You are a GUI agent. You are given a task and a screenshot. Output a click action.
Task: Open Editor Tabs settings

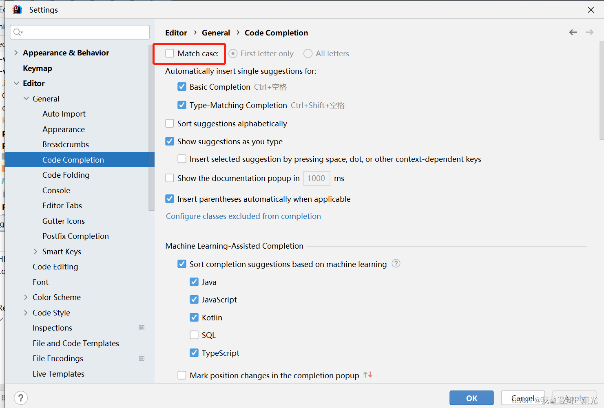click(62, 205)
